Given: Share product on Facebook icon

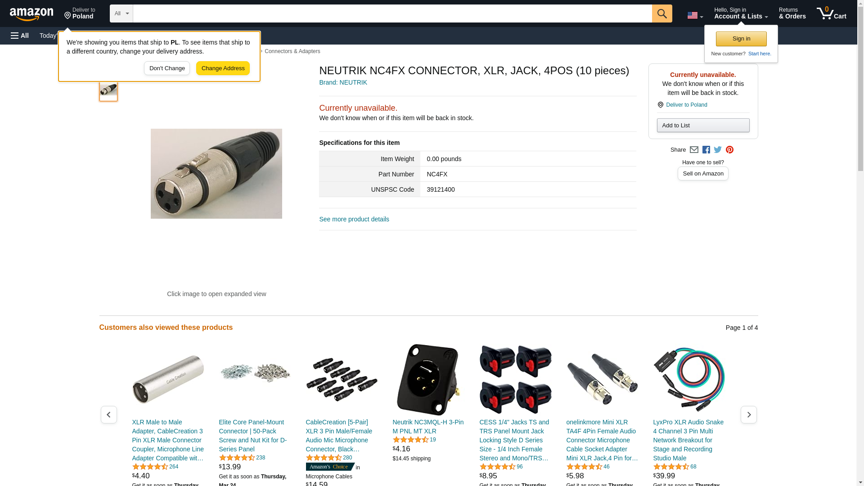Looking at the screenshot, I should 706,150.
